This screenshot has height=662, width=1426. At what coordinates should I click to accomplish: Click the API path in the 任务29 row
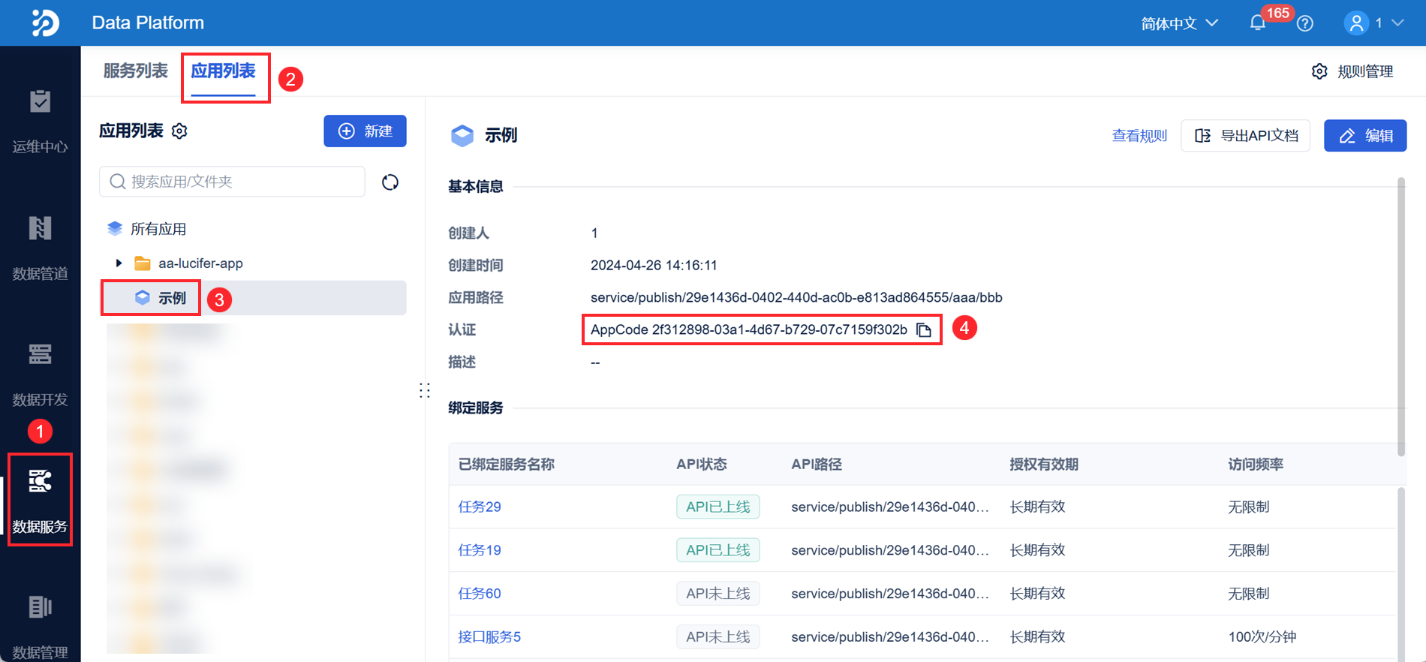click(x=890, y=507)
